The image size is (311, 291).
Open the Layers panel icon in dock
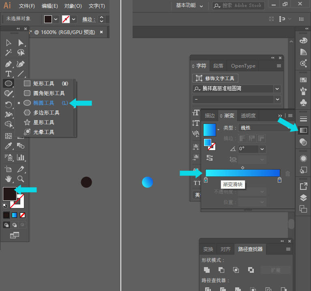303,198
